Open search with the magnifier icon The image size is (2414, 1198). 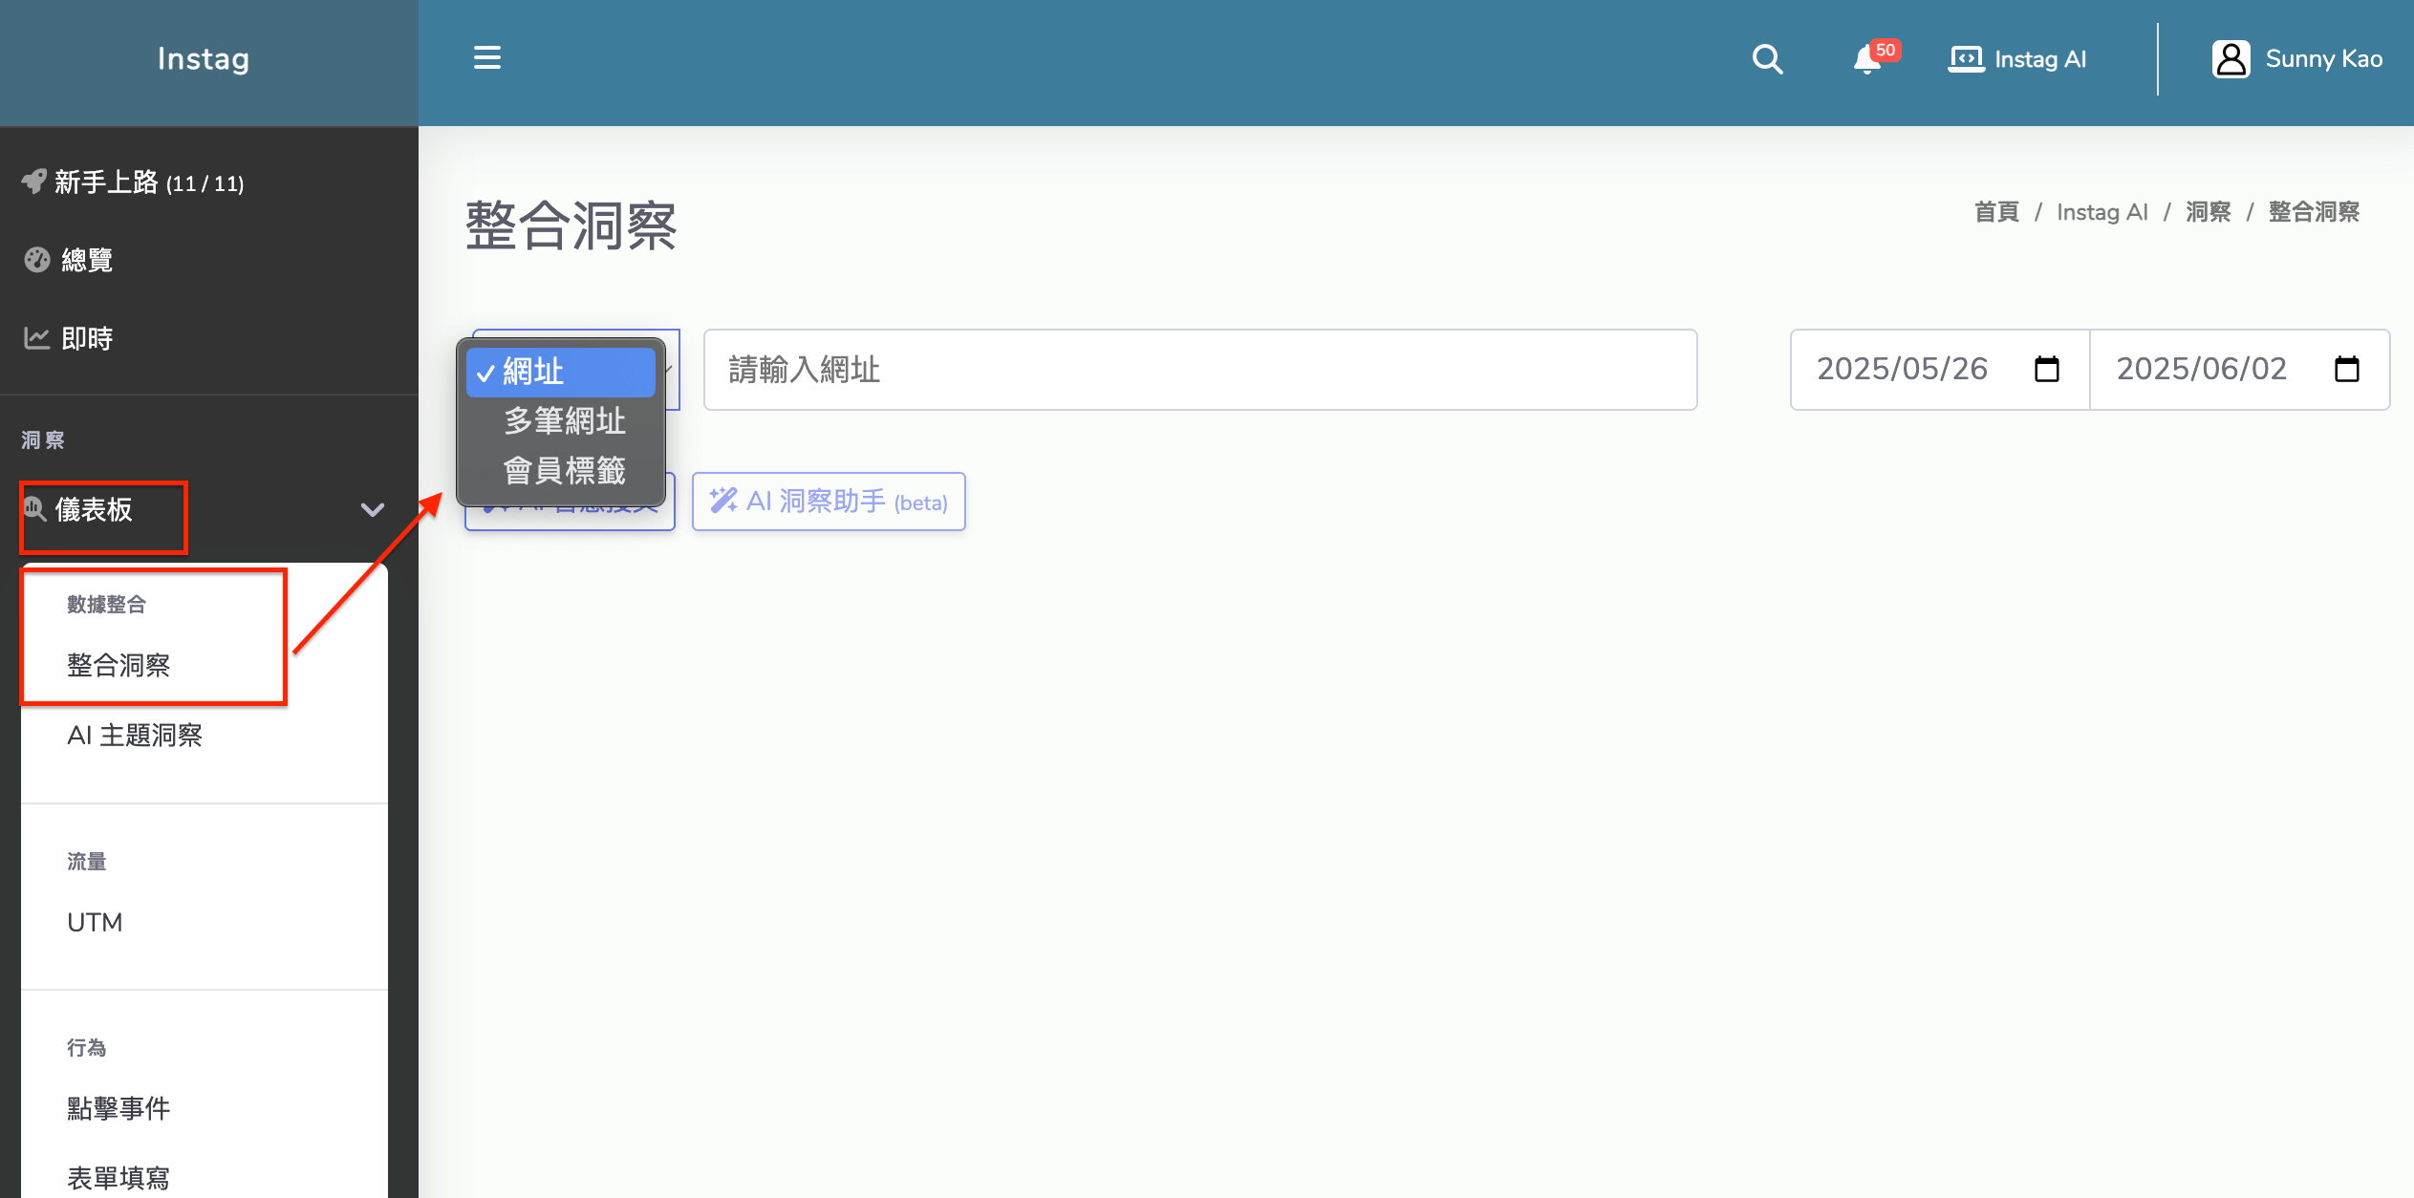click(1767, 59)
